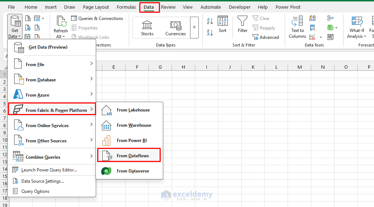Select column M header
The image size is (374, 207).
(300, 67)
